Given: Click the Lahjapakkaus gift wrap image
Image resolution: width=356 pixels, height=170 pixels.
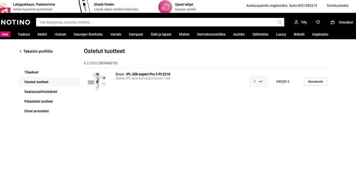Looking at the screenshot, I should 5,8.
